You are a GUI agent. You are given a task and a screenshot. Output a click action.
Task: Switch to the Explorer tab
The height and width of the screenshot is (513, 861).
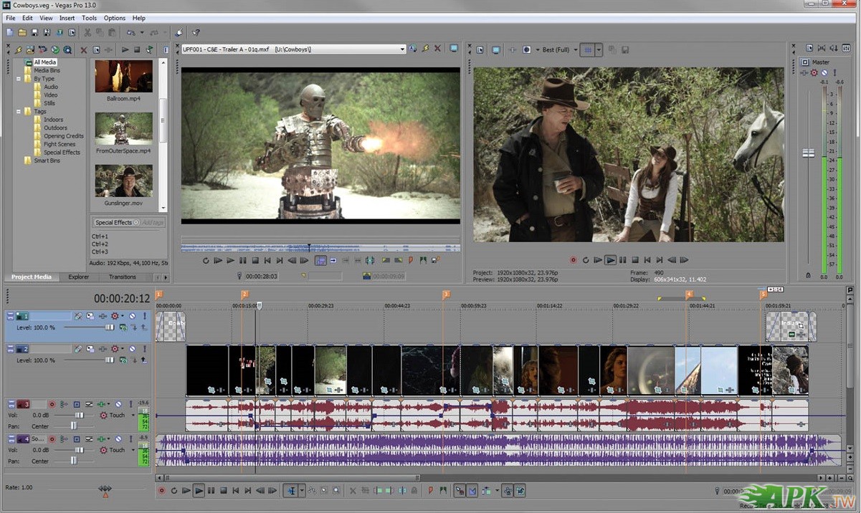point(79,277)
